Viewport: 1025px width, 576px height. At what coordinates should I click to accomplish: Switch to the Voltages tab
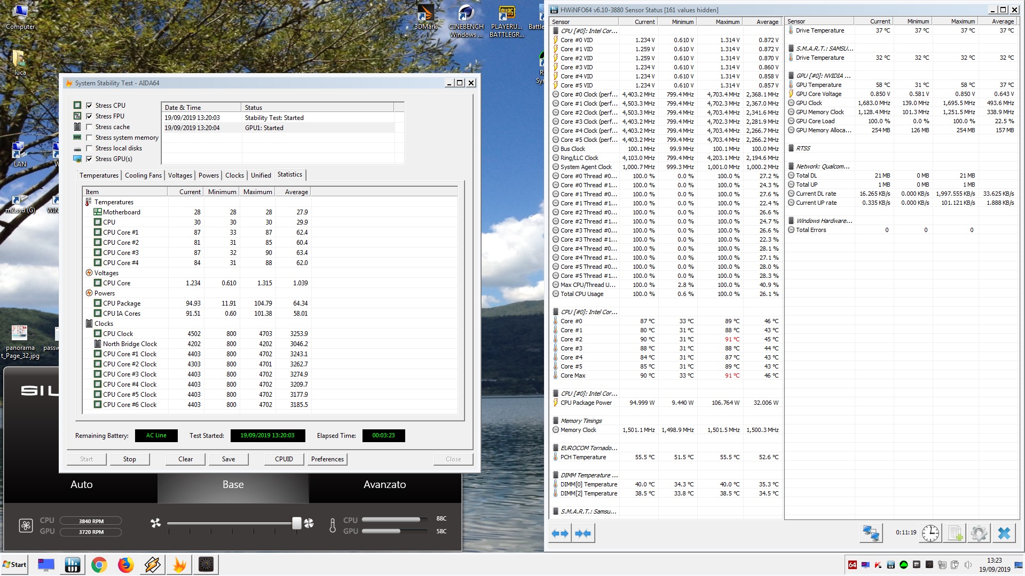180,175
